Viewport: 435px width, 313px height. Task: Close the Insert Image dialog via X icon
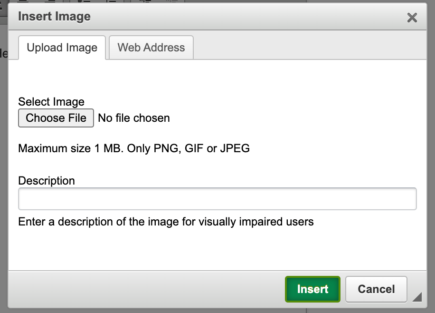click(412, 18)
